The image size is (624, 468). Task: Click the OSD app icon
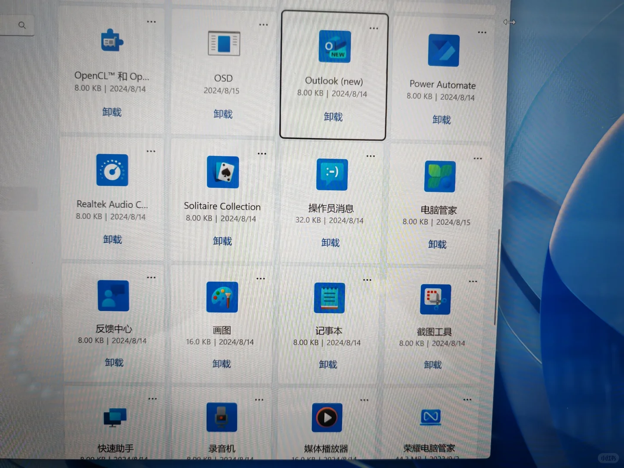[x=224, y=43]
